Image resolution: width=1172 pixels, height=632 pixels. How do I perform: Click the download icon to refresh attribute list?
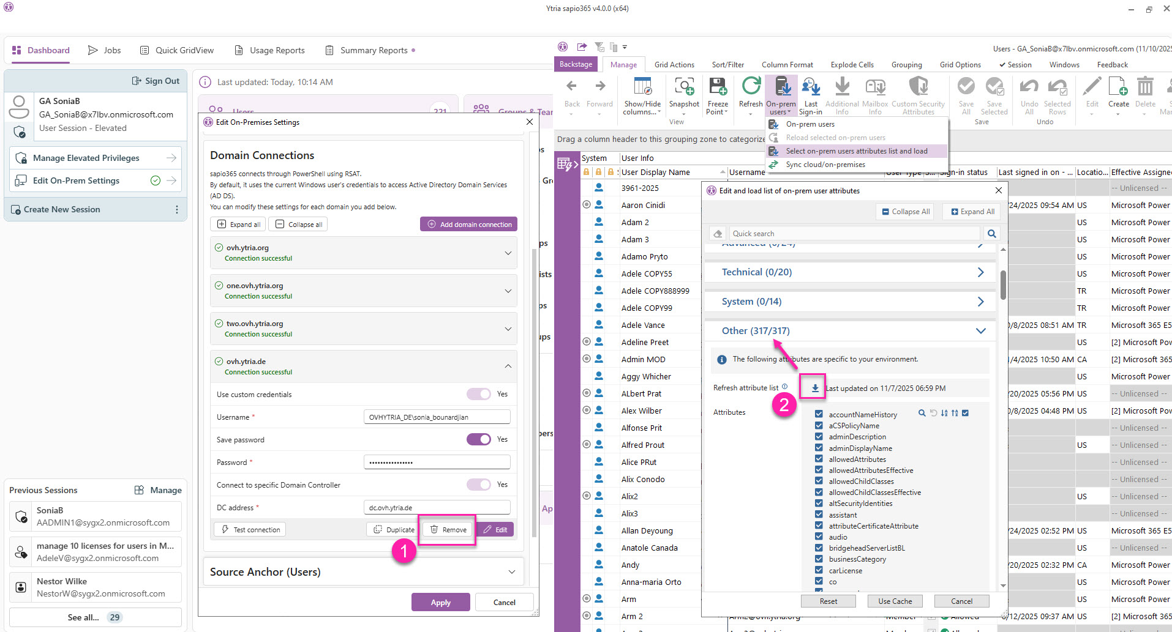tap(815, 388)
